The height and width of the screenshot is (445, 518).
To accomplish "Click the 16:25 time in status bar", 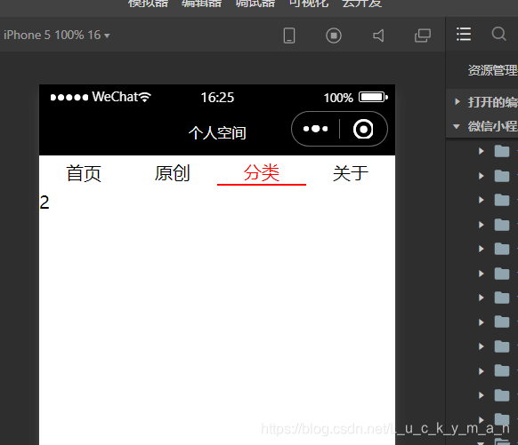I will click(x=217, y=97).
